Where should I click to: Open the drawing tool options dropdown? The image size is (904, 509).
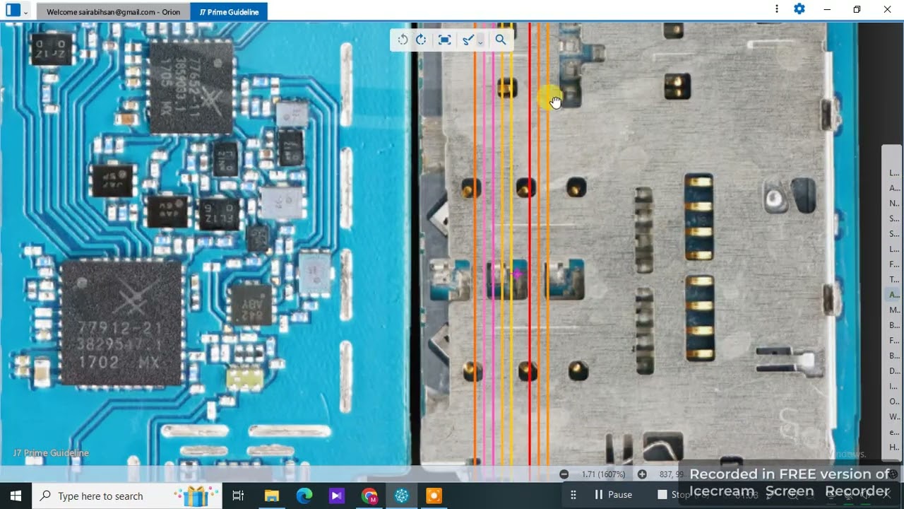(480, 41)
